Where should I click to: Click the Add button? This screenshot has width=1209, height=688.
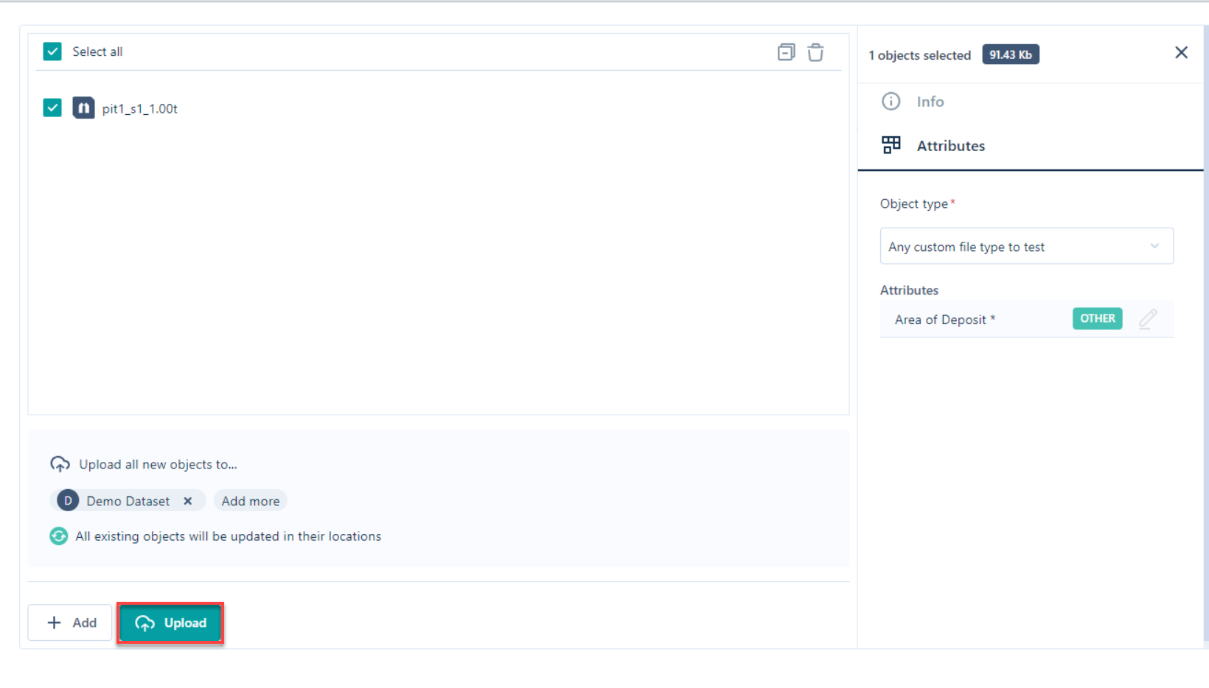71,622
